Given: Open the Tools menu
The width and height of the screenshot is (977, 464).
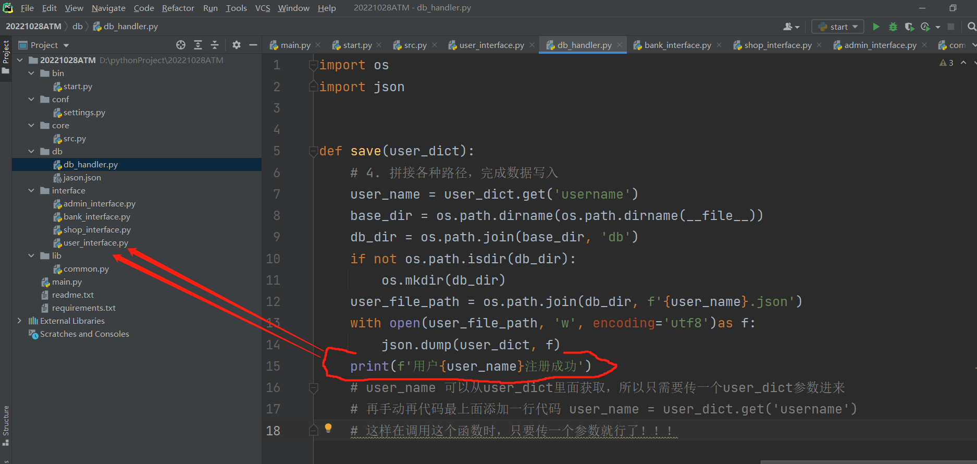Looking at the screenshot, I should [x=236, y=8].
